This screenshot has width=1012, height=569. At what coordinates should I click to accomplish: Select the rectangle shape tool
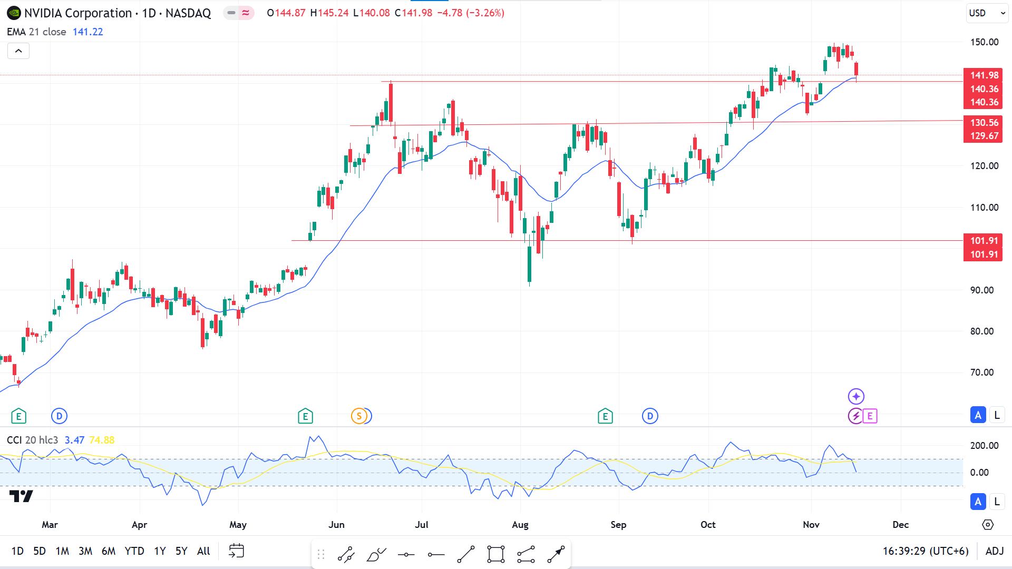click(x=496, y=554)
